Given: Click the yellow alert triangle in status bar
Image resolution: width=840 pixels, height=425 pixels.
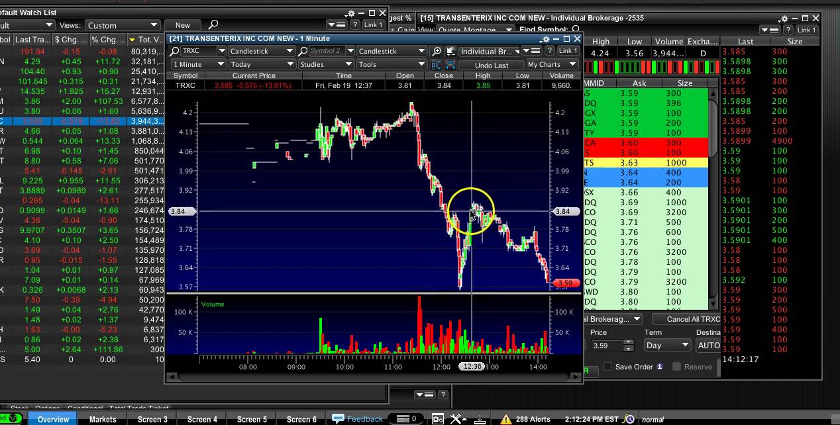Looking at the screenshot, I should tap(505, 418).
